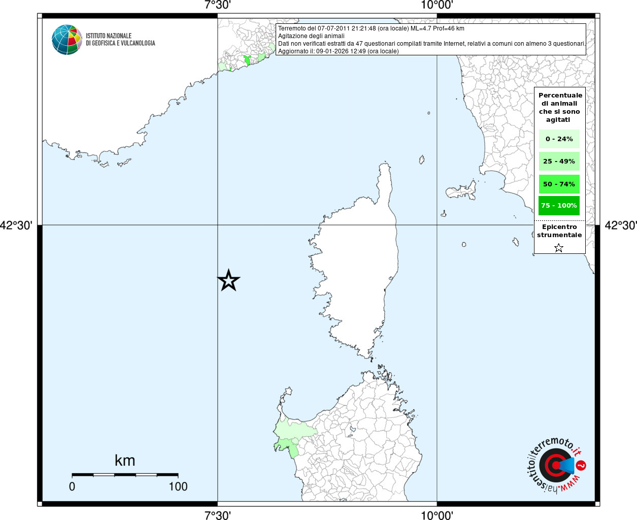Screen dimensions: 637x520
Task: Click the INGV globe logo
Action: [67, 40]
